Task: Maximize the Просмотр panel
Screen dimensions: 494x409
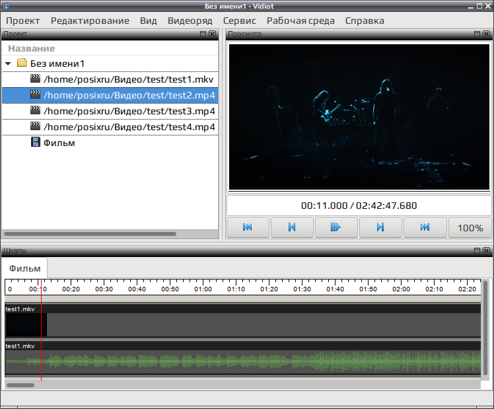Action: point(477,34)
